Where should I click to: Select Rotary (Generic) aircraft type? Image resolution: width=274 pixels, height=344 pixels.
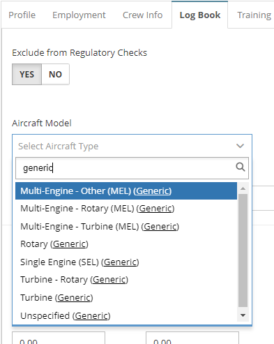[x=126, y=244]
